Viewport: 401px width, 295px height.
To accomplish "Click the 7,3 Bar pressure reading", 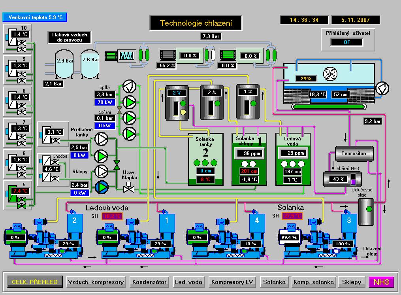I will pos(211,36).
